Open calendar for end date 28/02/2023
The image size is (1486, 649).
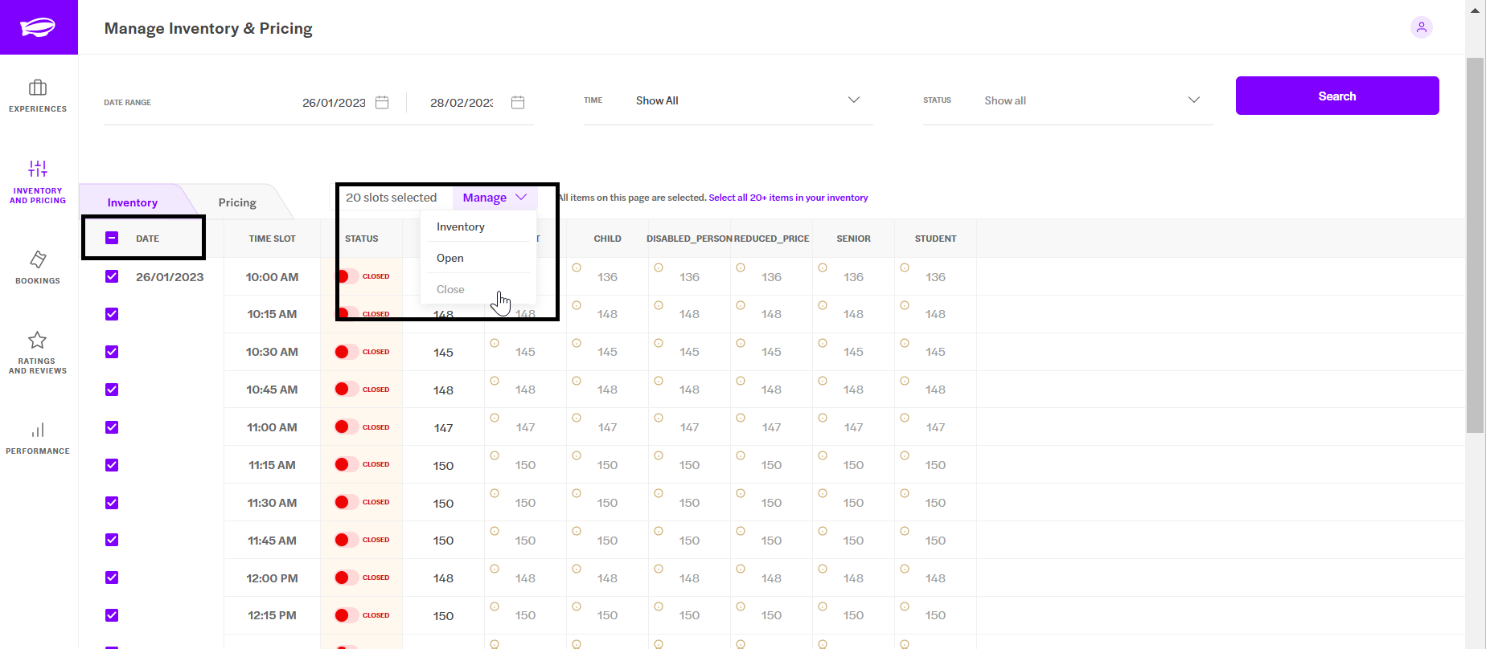tap(518, 102)
